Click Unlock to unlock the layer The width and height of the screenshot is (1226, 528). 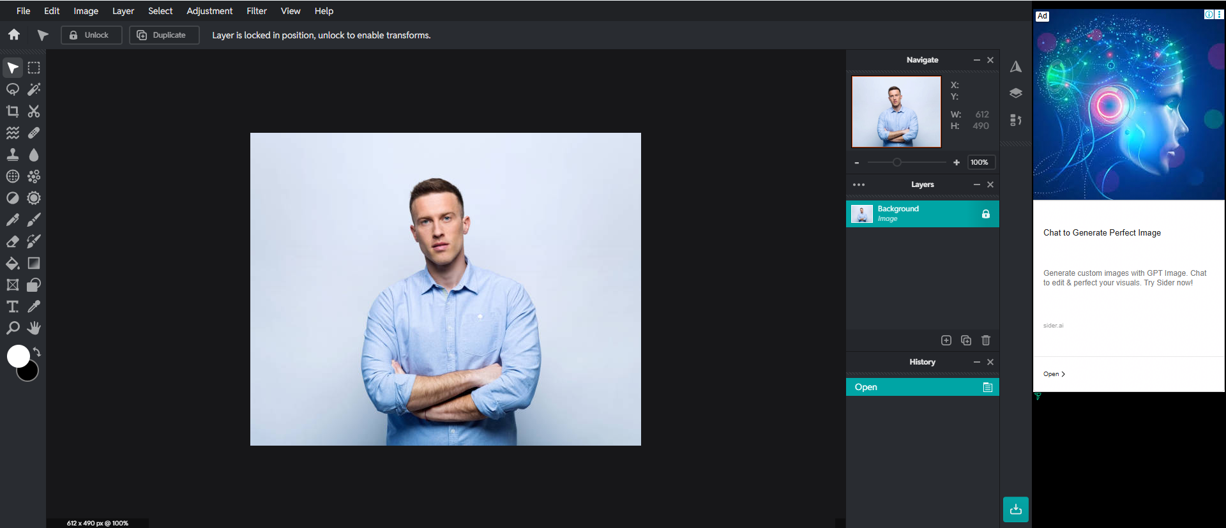(91, 35)
